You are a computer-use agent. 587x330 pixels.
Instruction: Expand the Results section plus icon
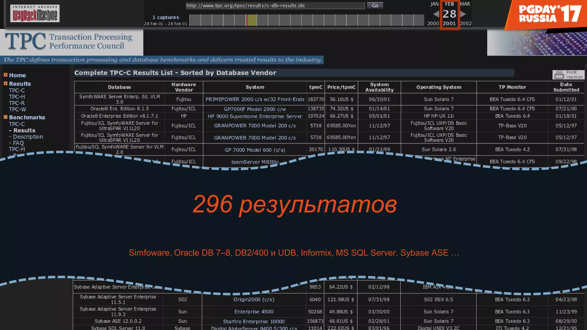(5, 84)
